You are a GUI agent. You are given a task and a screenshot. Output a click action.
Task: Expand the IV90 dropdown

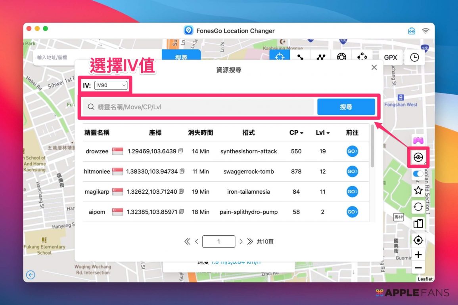click(111, 85)
